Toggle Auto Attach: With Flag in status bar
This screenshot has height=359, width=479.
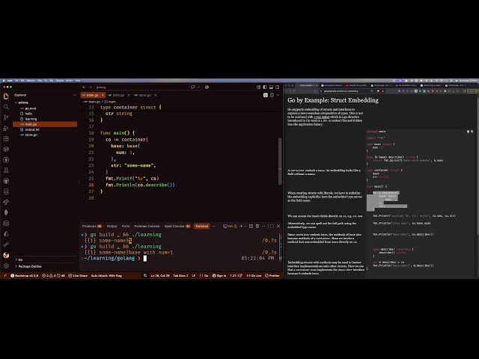106,276
